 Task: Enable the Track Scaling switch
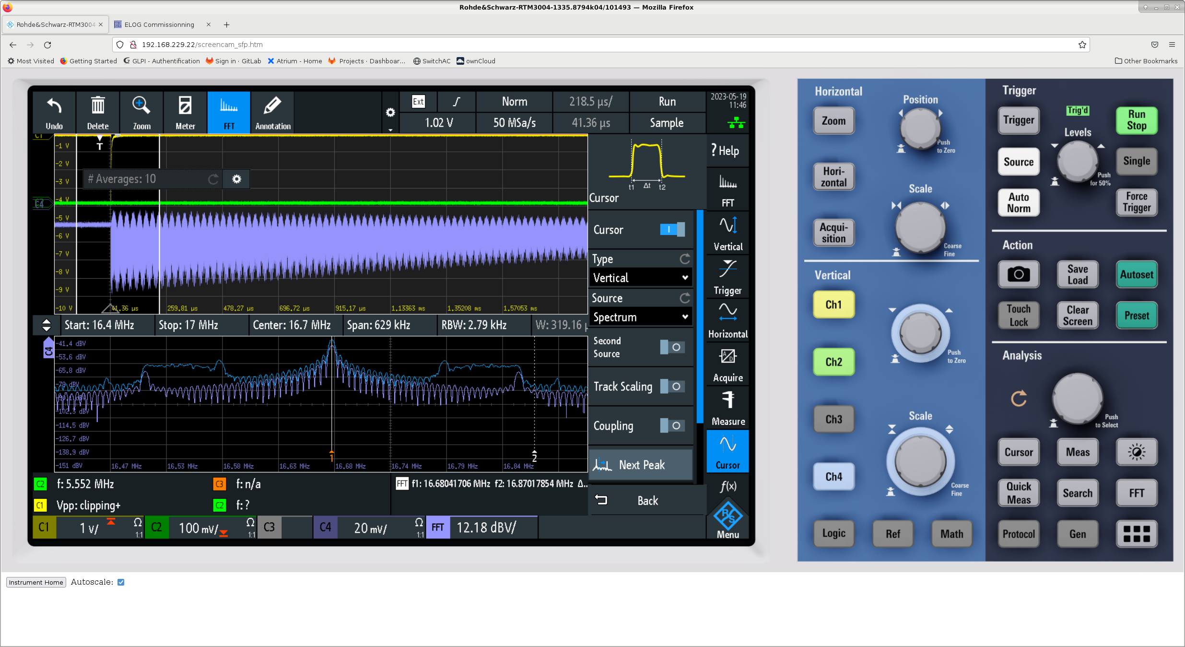point(672,387)
